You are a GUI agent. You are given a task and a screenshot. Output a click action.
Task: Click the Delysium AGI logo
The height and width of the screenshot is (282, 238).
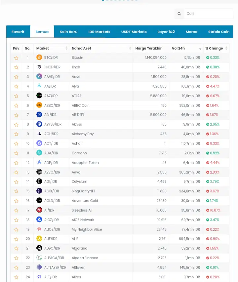39,181
